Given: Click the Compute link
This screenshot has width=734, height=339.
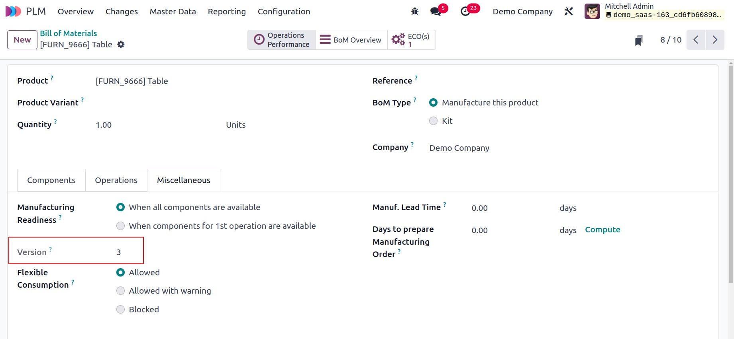Looking at the screenshot, I should (603, 230).
